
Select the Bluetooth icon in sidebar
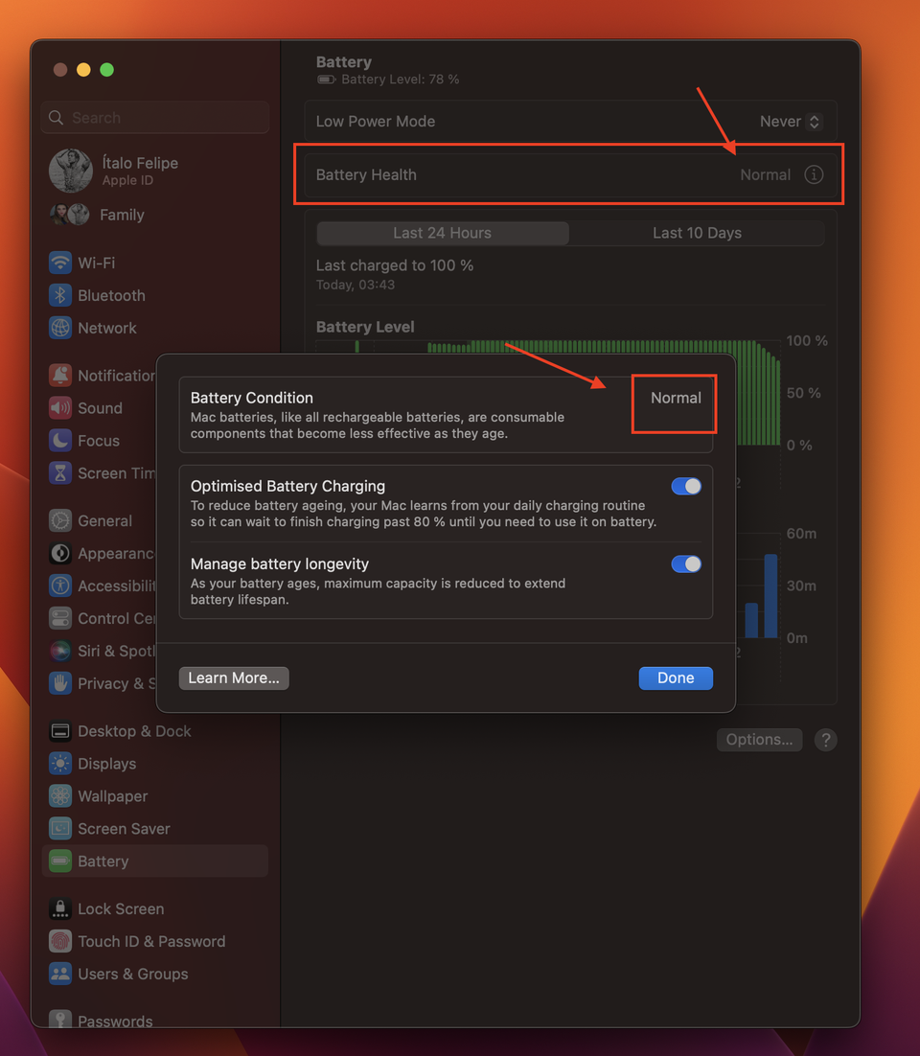click(60, 295)
